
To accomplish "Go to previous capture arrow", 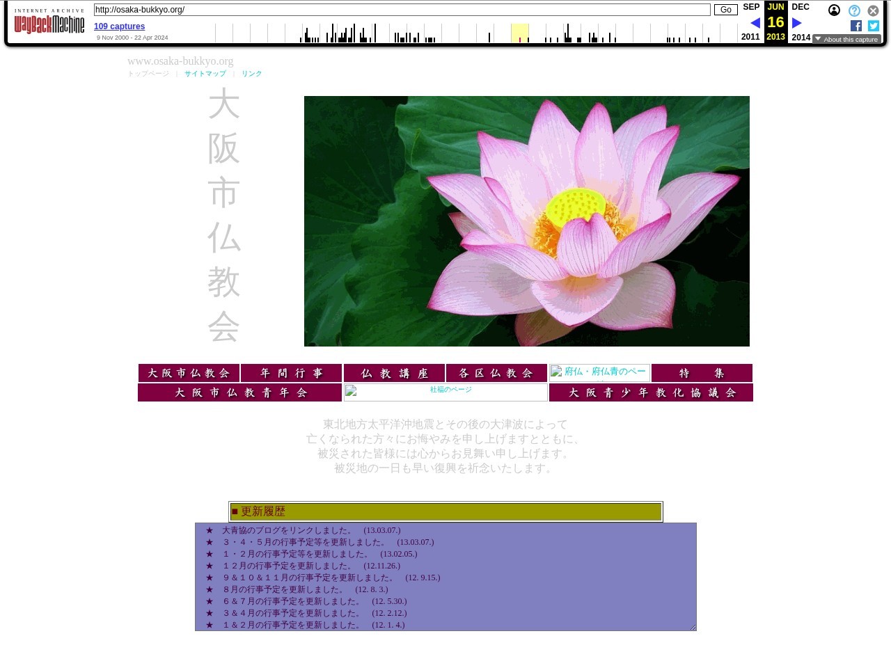I will [755, 23].
